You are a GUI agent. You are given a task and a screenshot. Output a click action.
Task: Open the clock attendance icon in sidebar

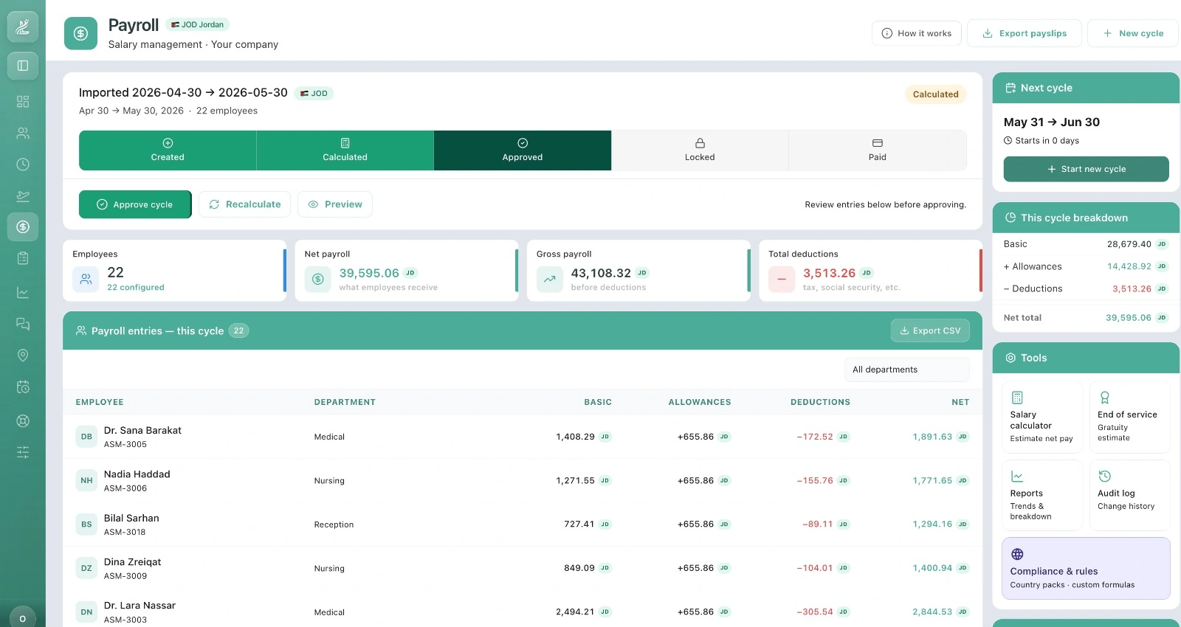23,164
